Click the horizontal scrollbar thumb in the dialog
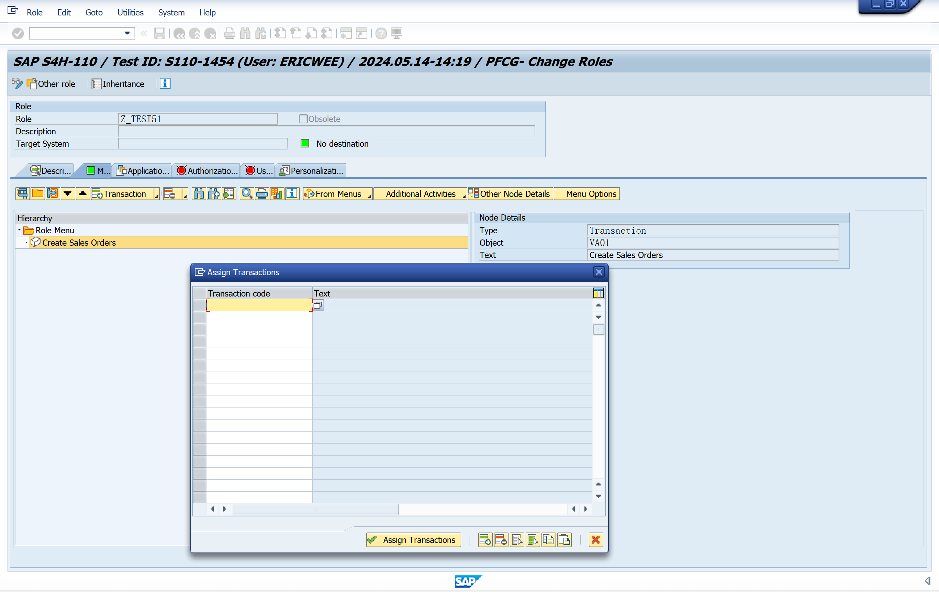Image resolution: width=939 pixels, height=592 pixels. coord(315,509)
